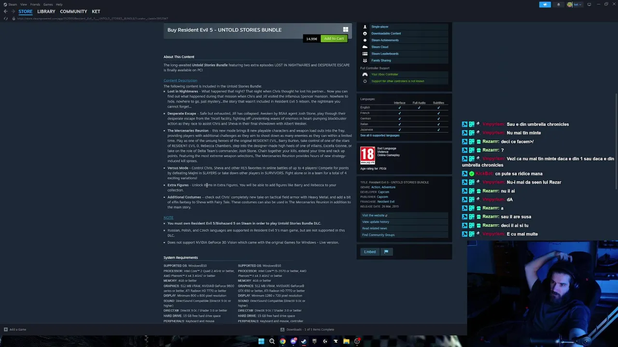This screenshot has width=618, height=347.
Task: Click the ket profile avatar
Action: (570, 4)
